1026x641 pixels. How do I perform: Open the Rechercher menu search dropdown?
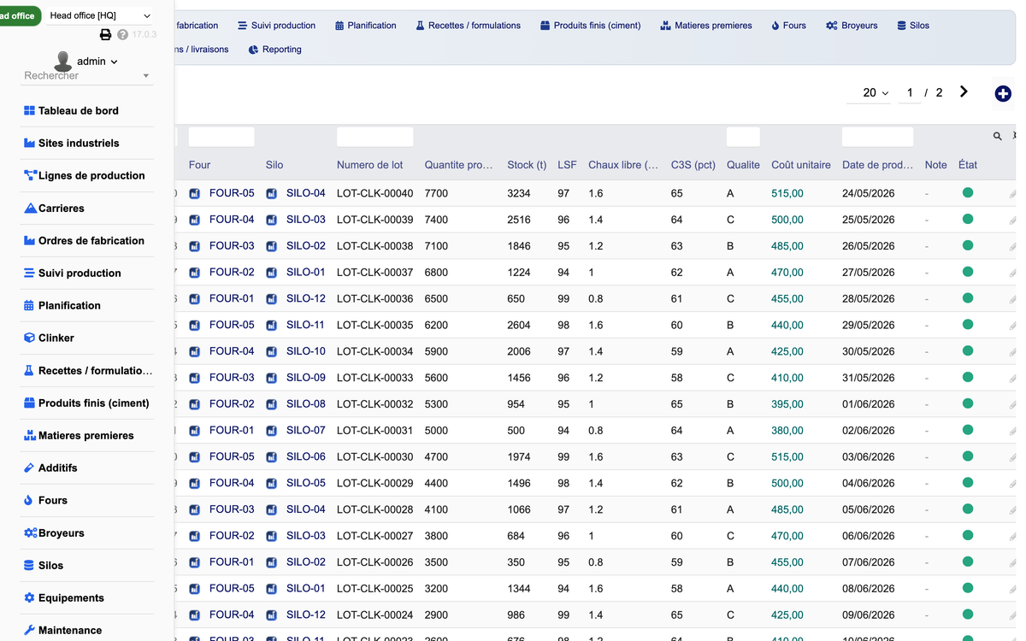coord(86,76)
